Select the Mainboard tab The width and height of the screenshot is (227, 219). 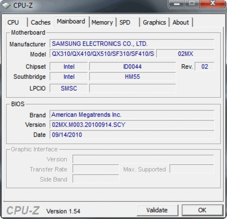[x=71, y=22]
